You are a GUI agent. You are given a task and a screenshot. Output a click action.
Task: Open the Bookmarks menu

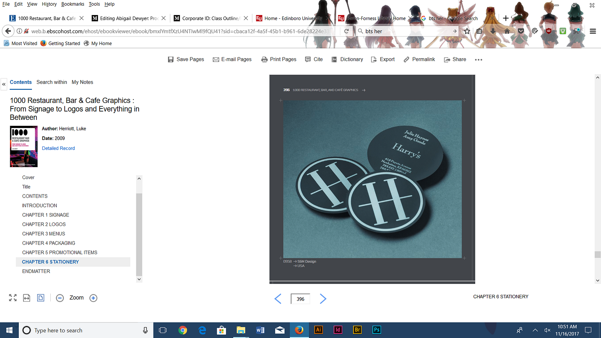(73, 4)
